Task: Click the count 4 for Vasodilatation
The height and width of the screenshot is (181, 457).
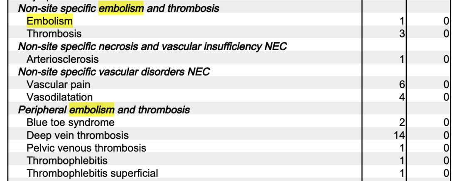Action: pyautogui.click(x=402, y=97)
